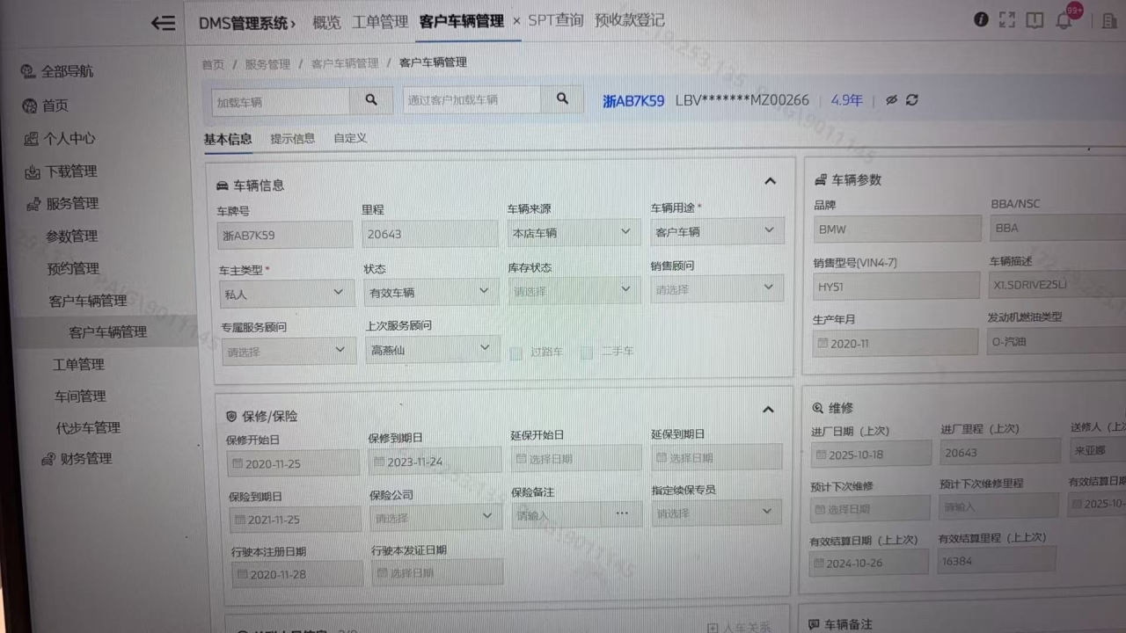Click the 服务管理 breadcrumb link
The height and width of the screenshot is (633, 1126).
[267, 64]
